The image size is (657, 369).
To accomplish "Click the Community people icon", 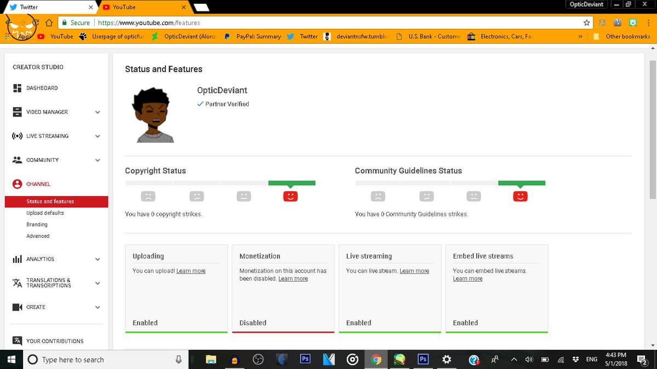I will coord(17,160).
